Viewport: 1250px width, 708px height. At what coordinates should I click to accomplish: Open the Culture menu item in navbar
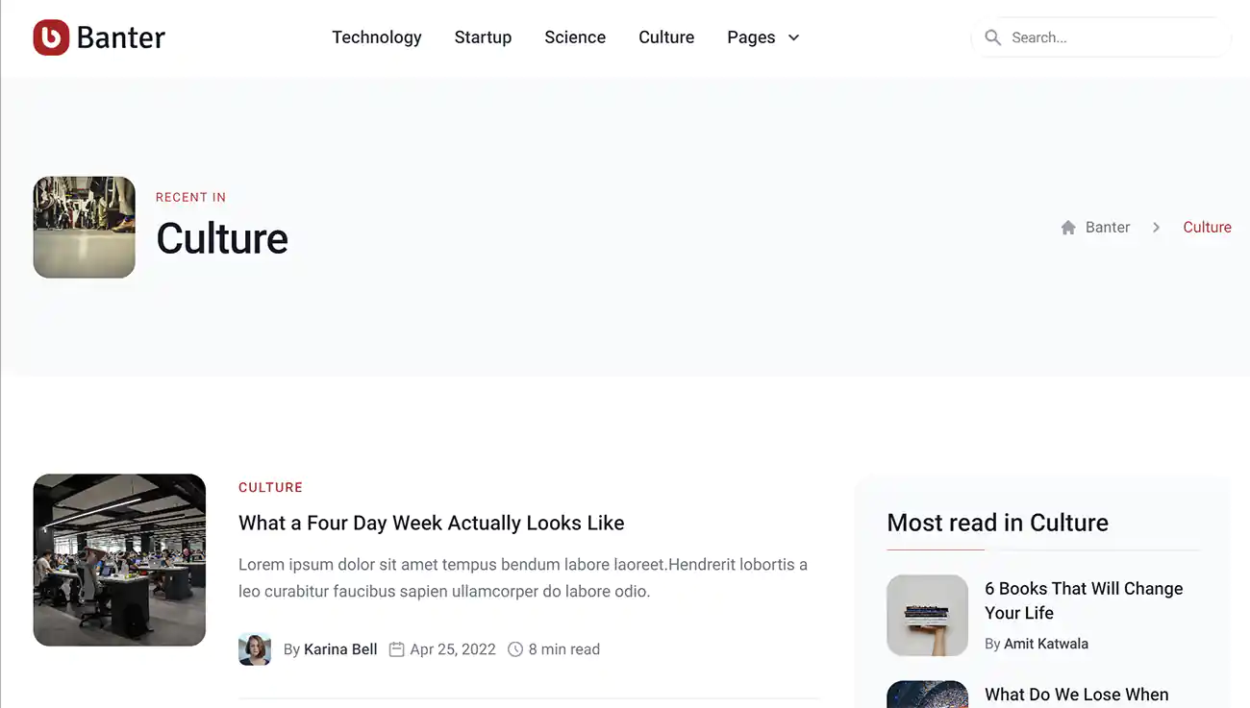pyautogui.click(x=666, y=37)
